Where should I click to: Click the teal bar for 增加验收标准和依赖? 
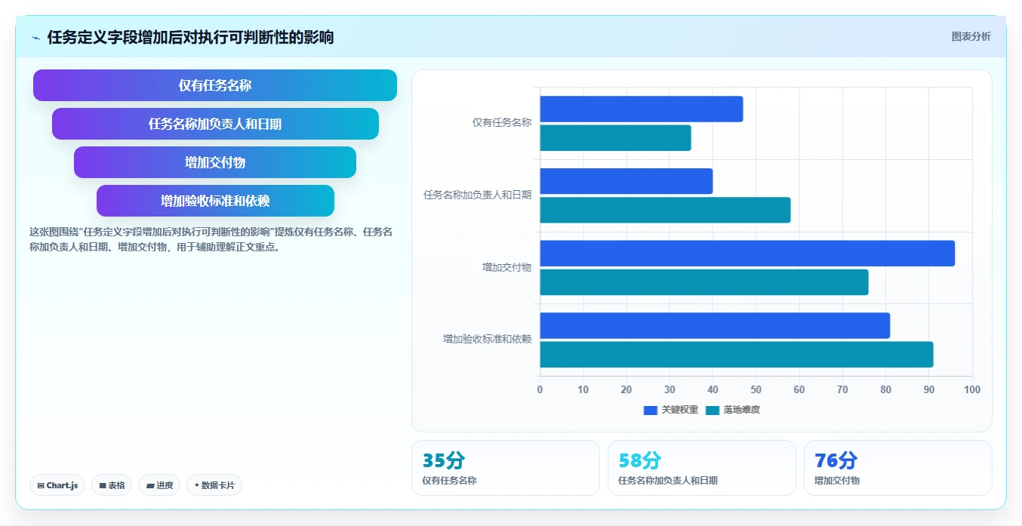coord(737,354)
